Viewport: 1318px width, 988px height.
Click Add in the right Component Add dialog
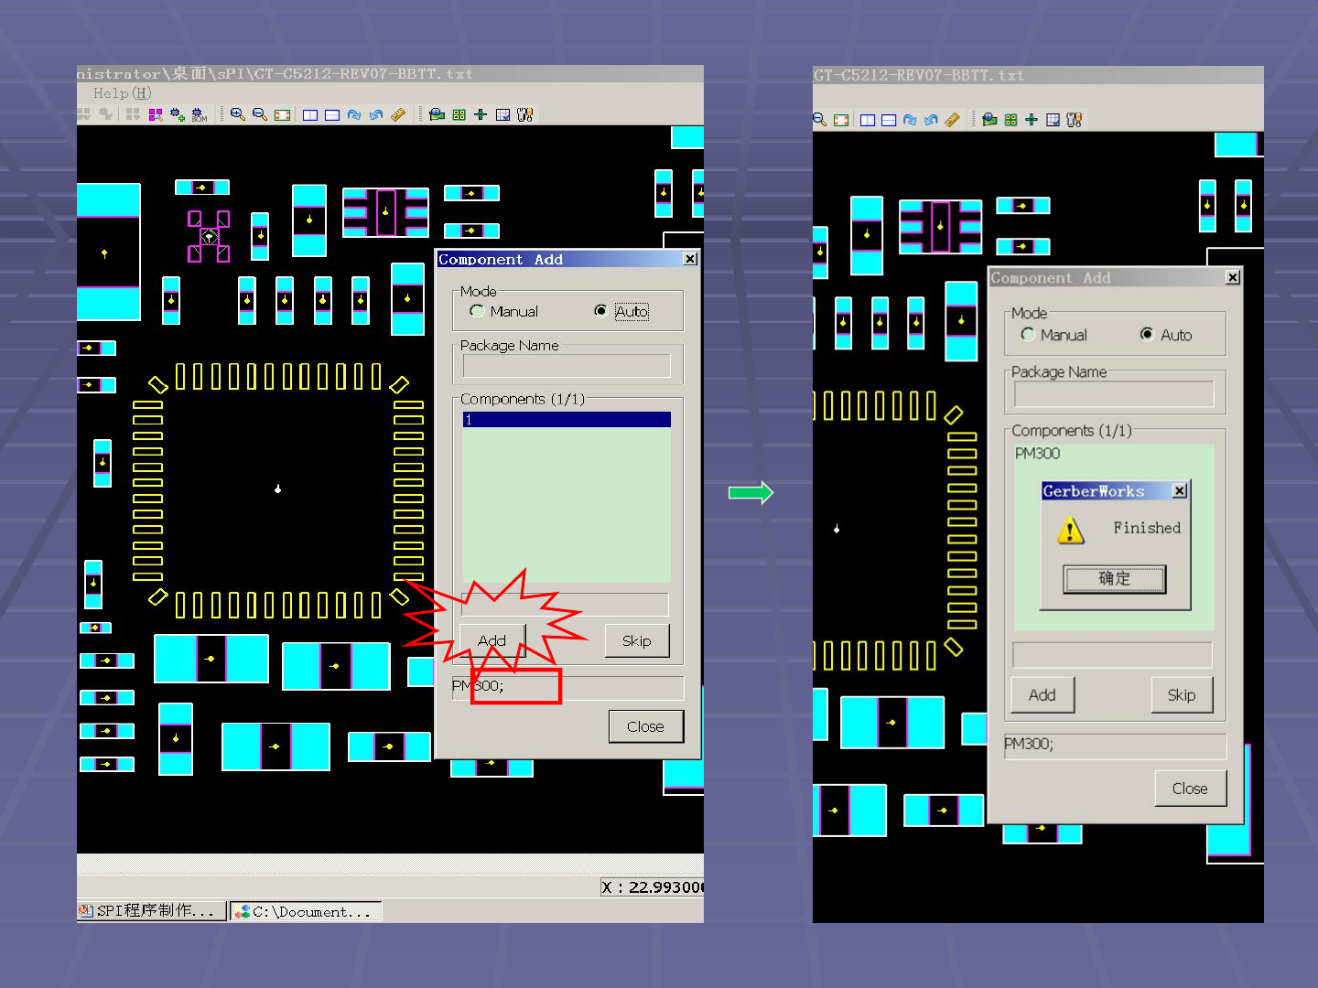(1043, 695)
